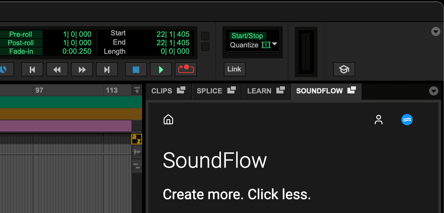This screenshot has height=213, width=444.
Task: Enable the red loop record button
Action: point(186,69)
